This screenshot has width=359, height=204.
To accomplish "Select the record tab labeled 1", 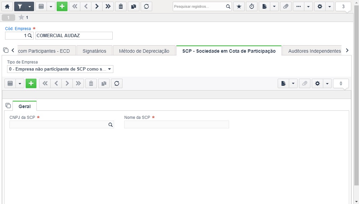I will pyautogui.click(x=8, y=18).
